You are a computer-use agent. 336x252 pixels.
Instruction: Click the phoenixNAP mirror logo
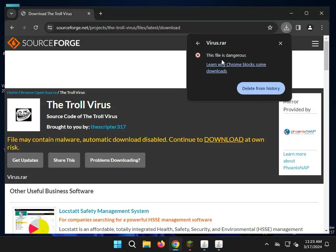coord(300,132)
